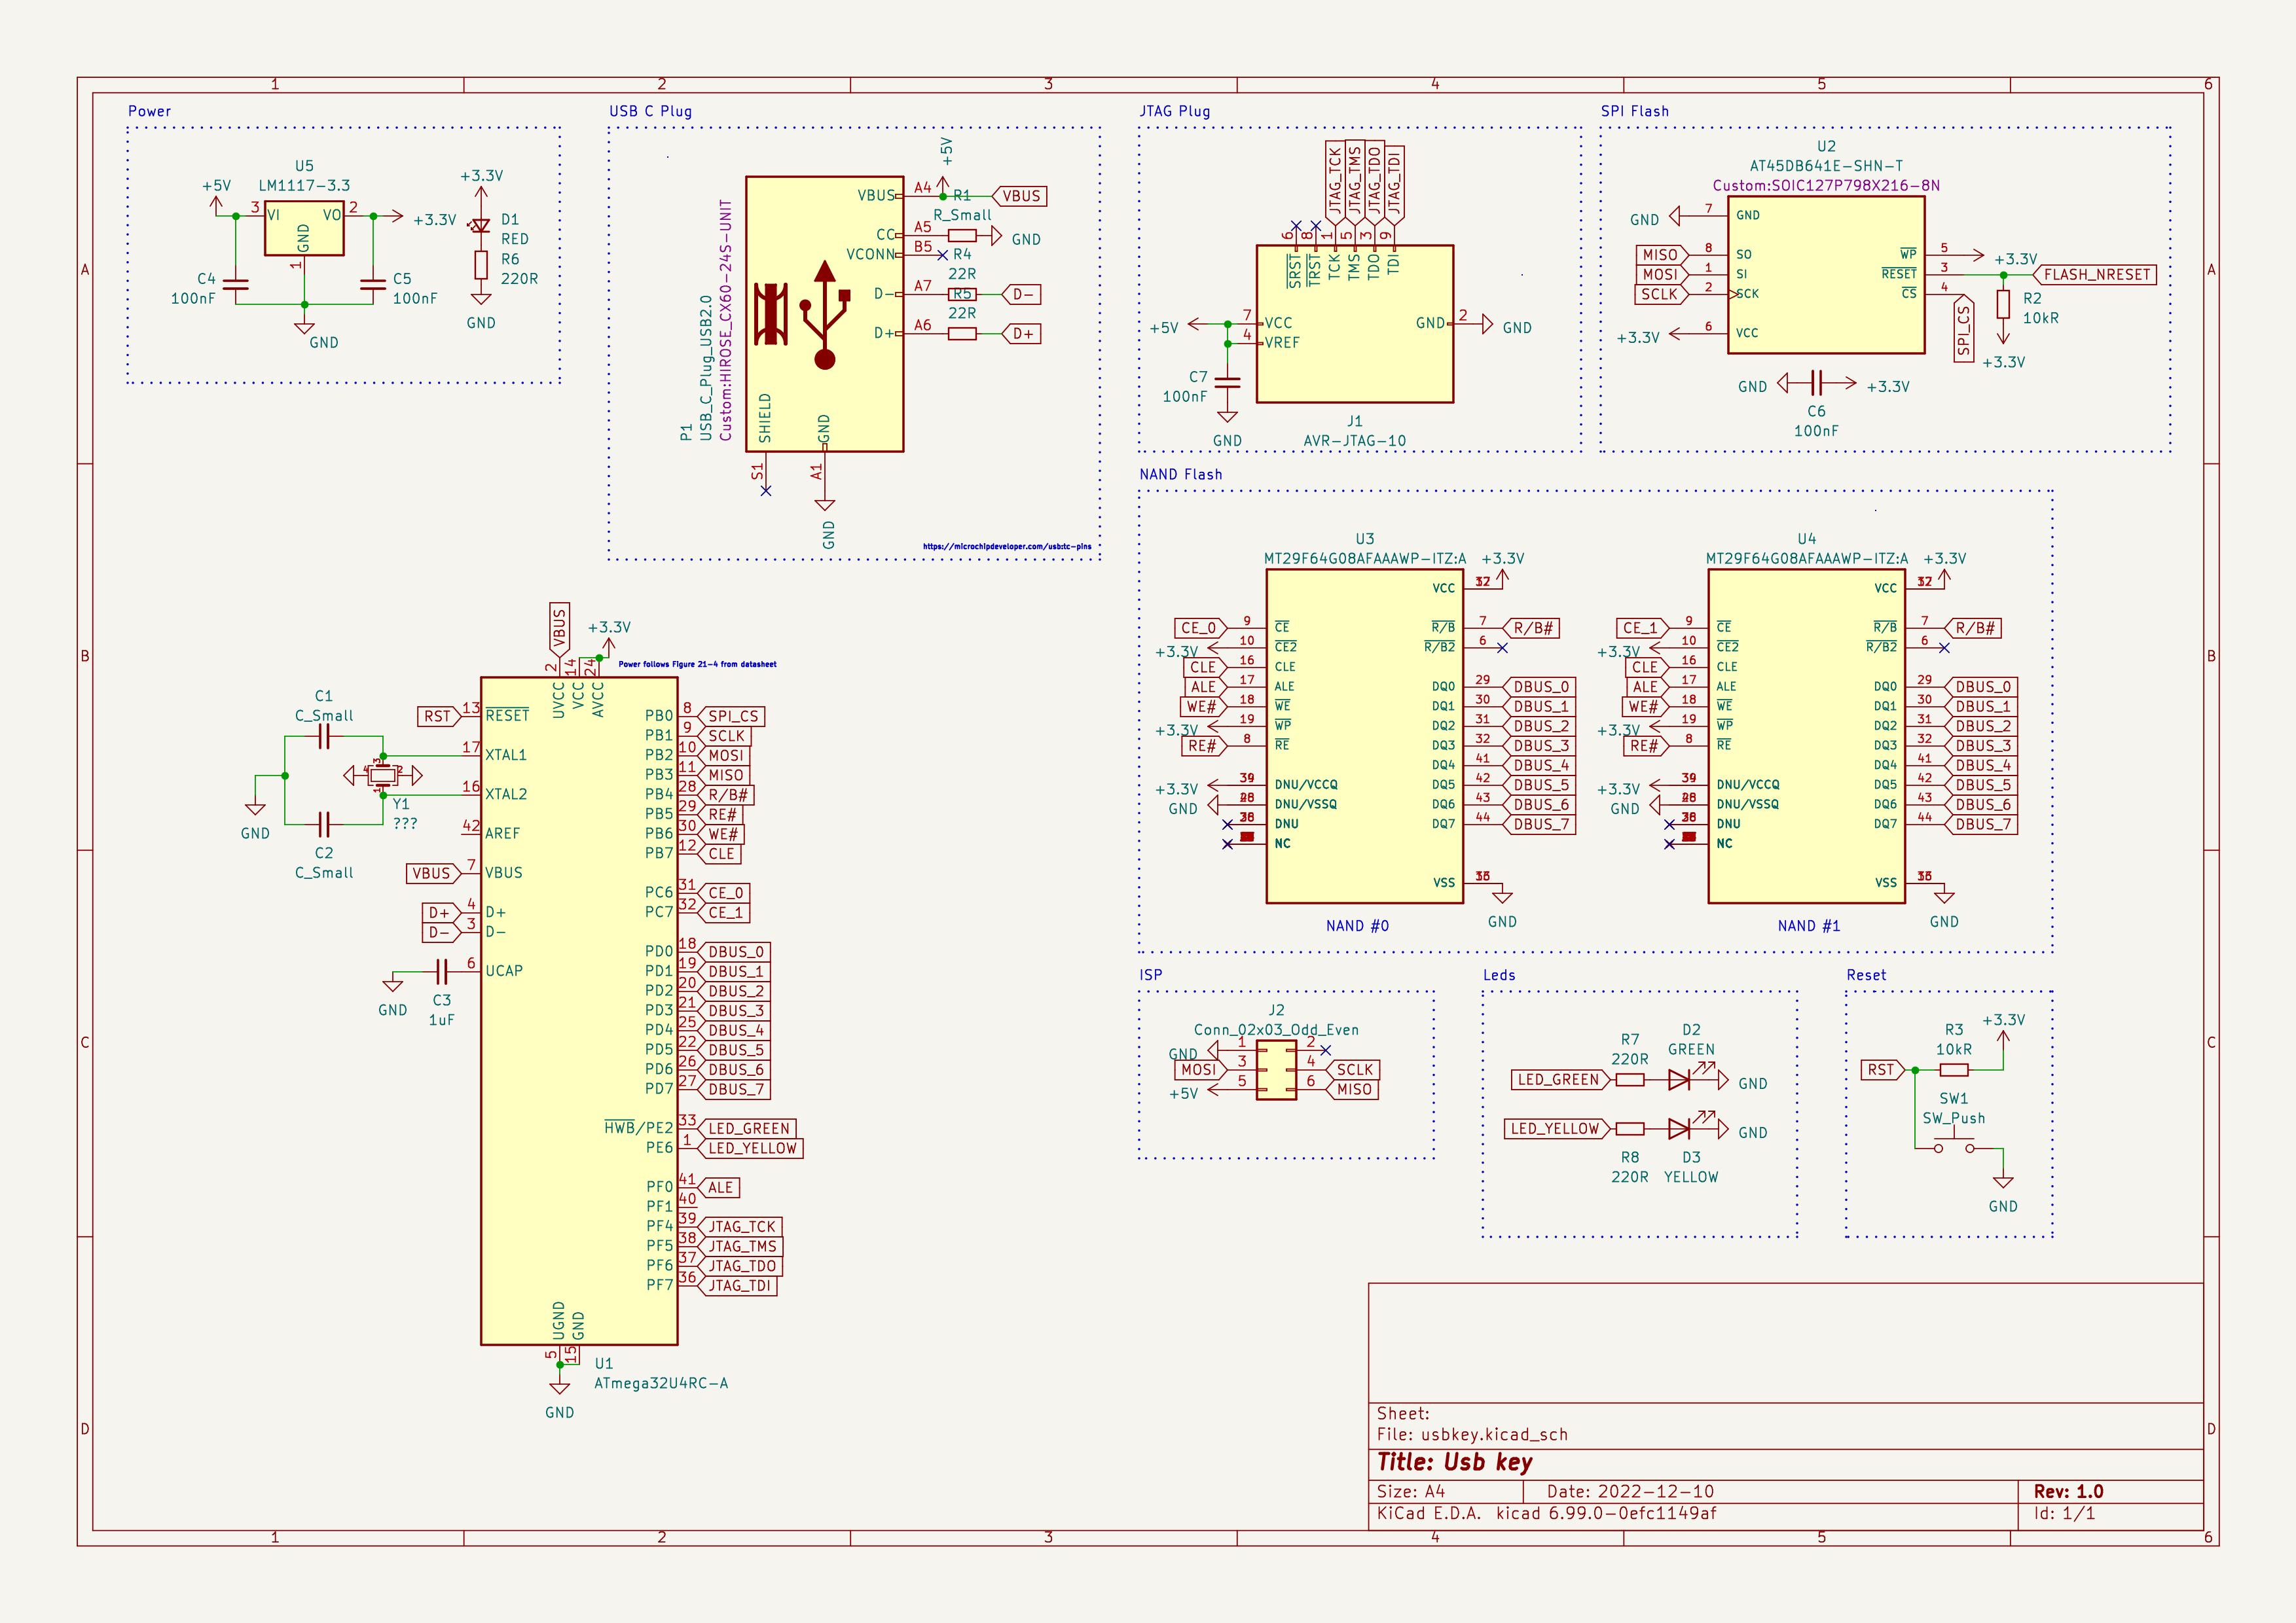The image size is (2296, 1623).
Task: Select the SPI_CS label beside pin PB0
Action: [x=733, y=717]
